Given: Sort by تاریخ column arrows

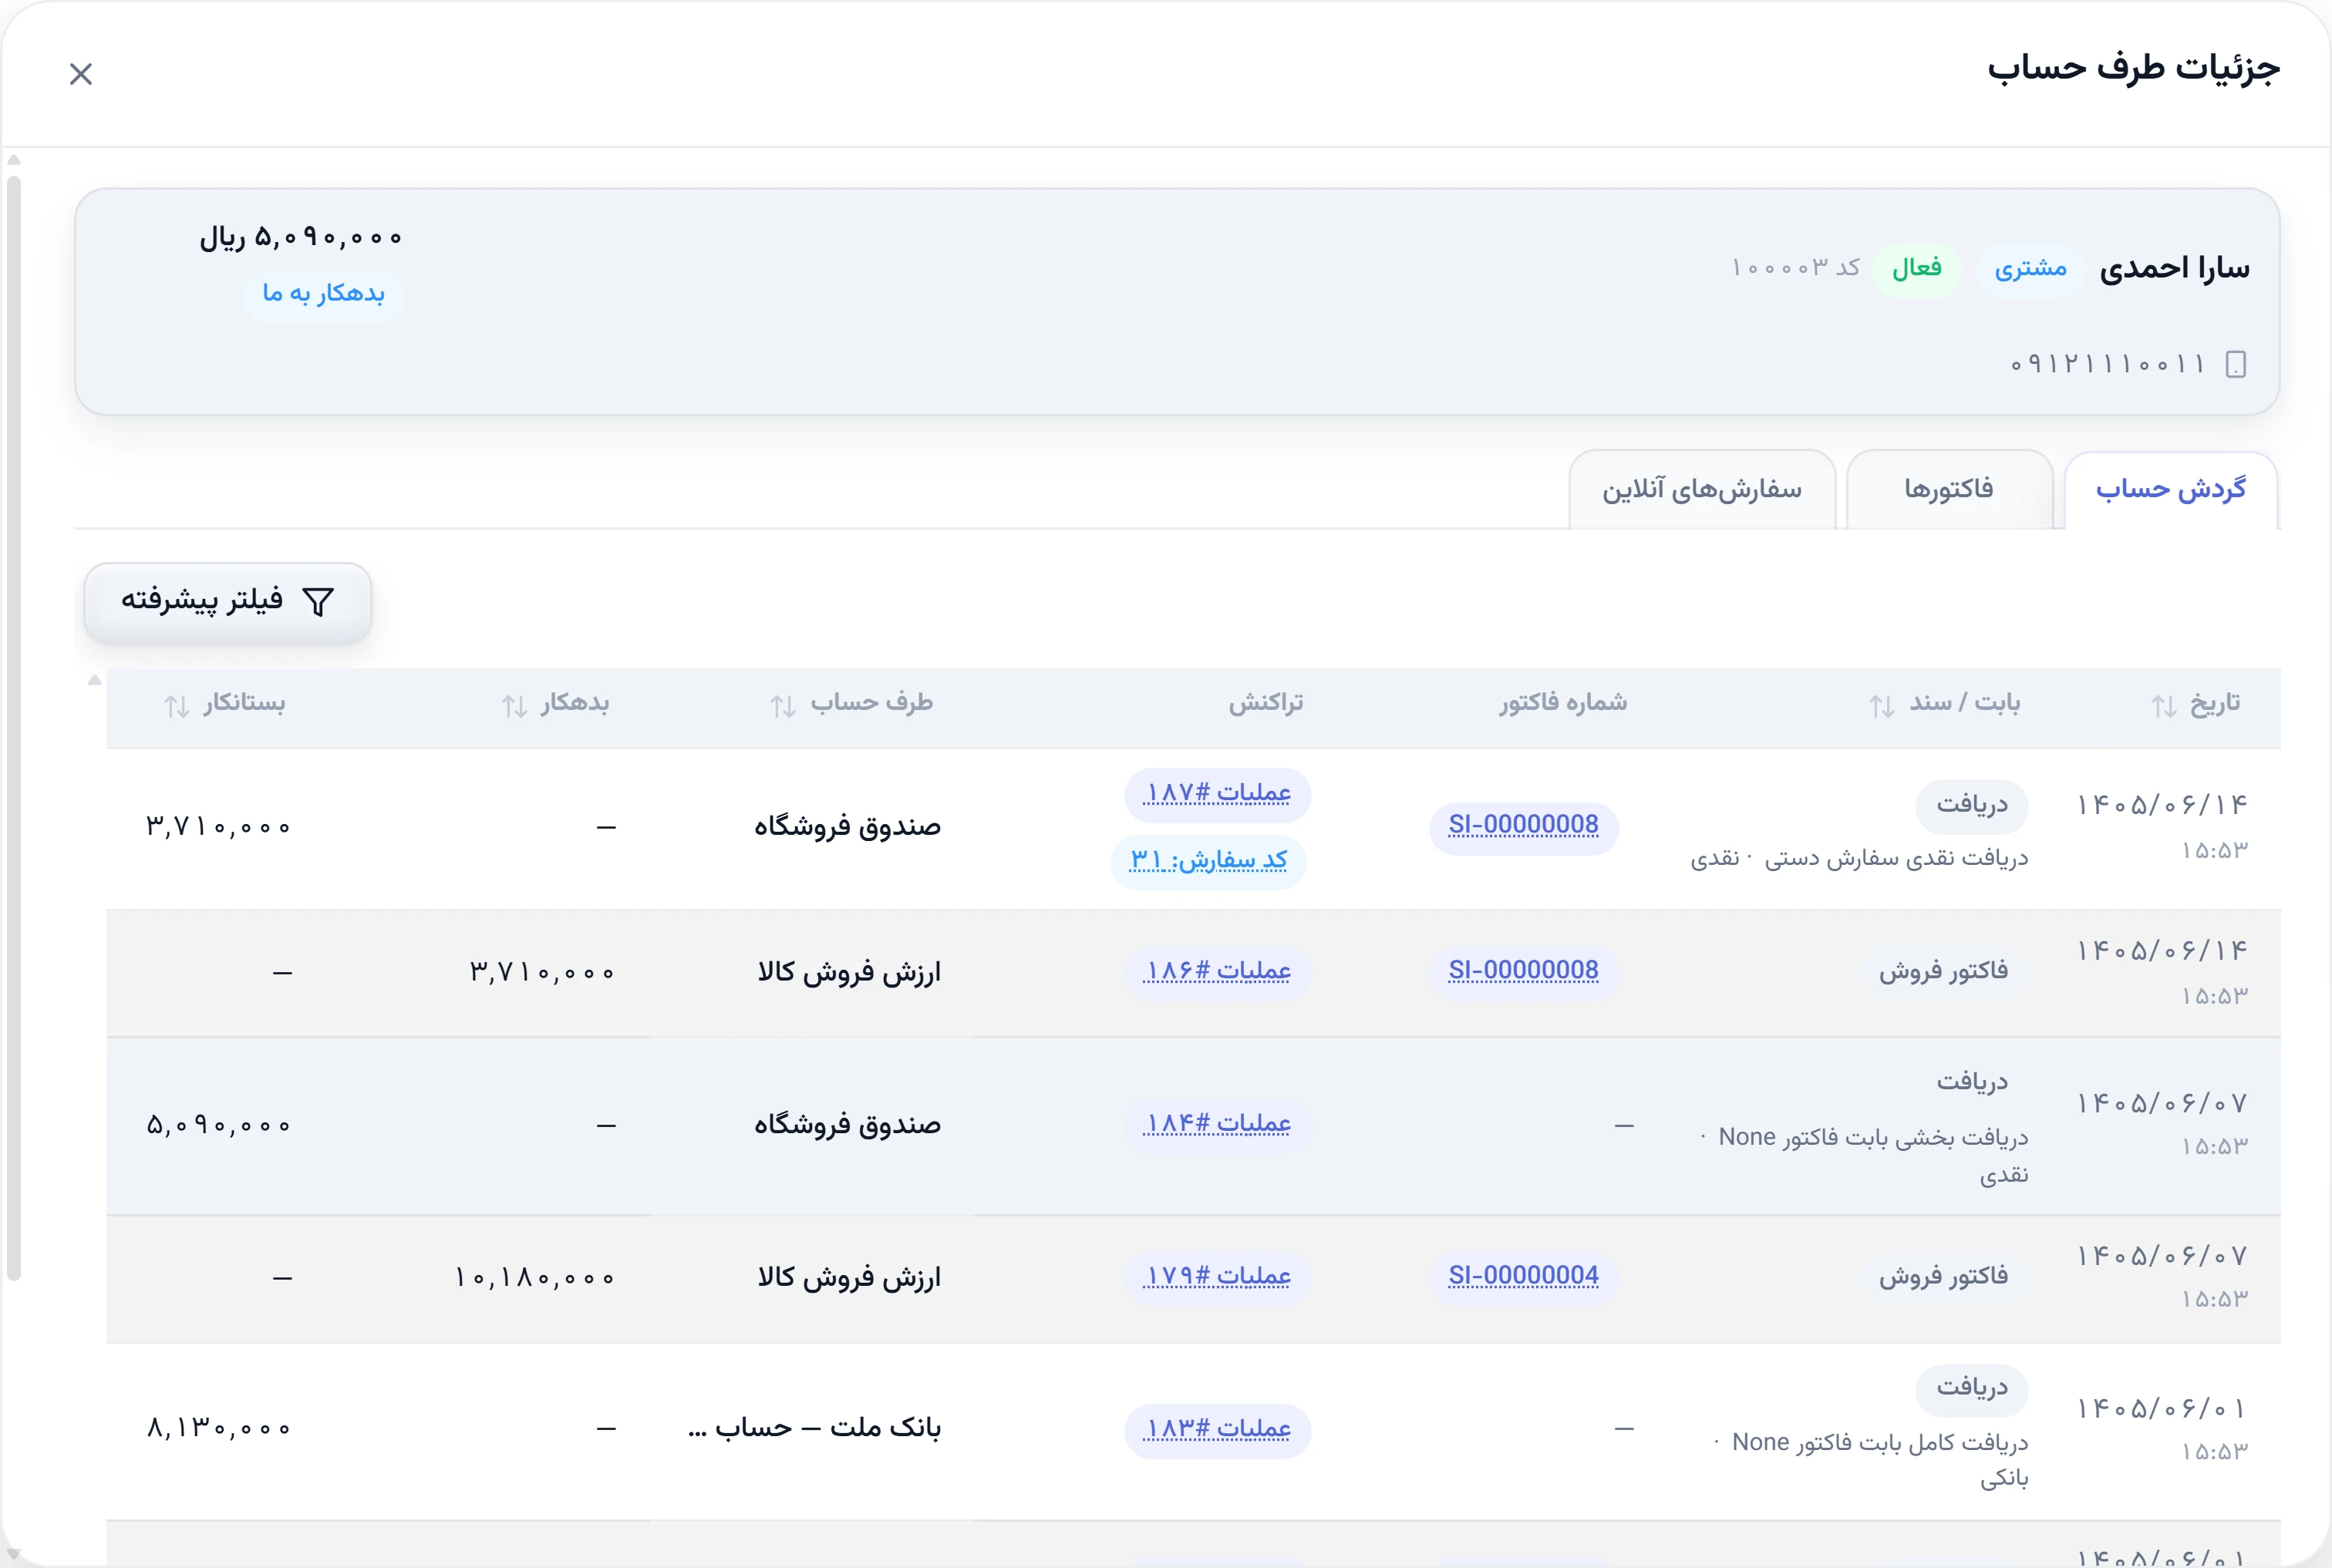Looking at the screenshot, I should pyautogui.click(x=2164, y=706).
